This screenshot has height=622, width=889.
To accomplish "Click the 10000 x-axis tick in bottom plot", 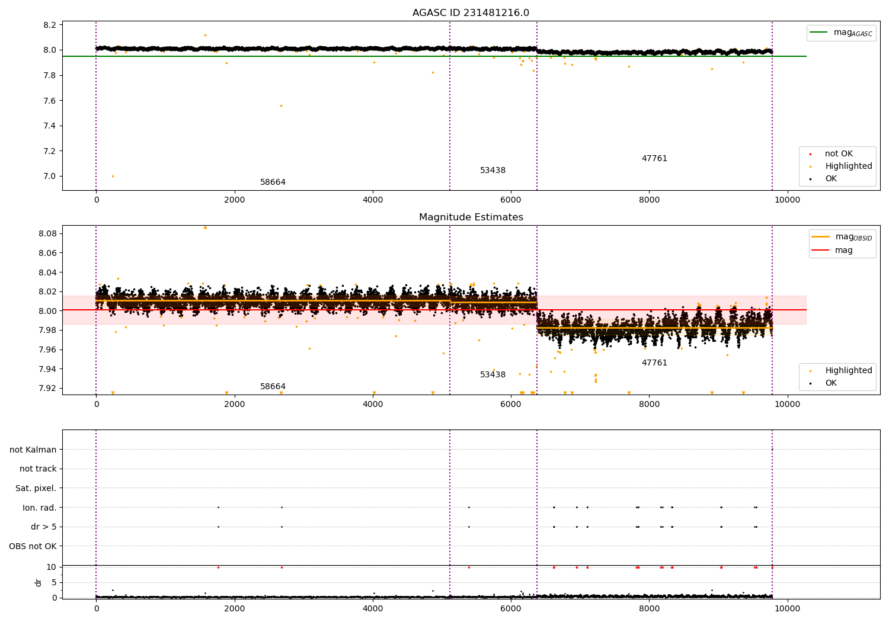I will coord(787,608).
